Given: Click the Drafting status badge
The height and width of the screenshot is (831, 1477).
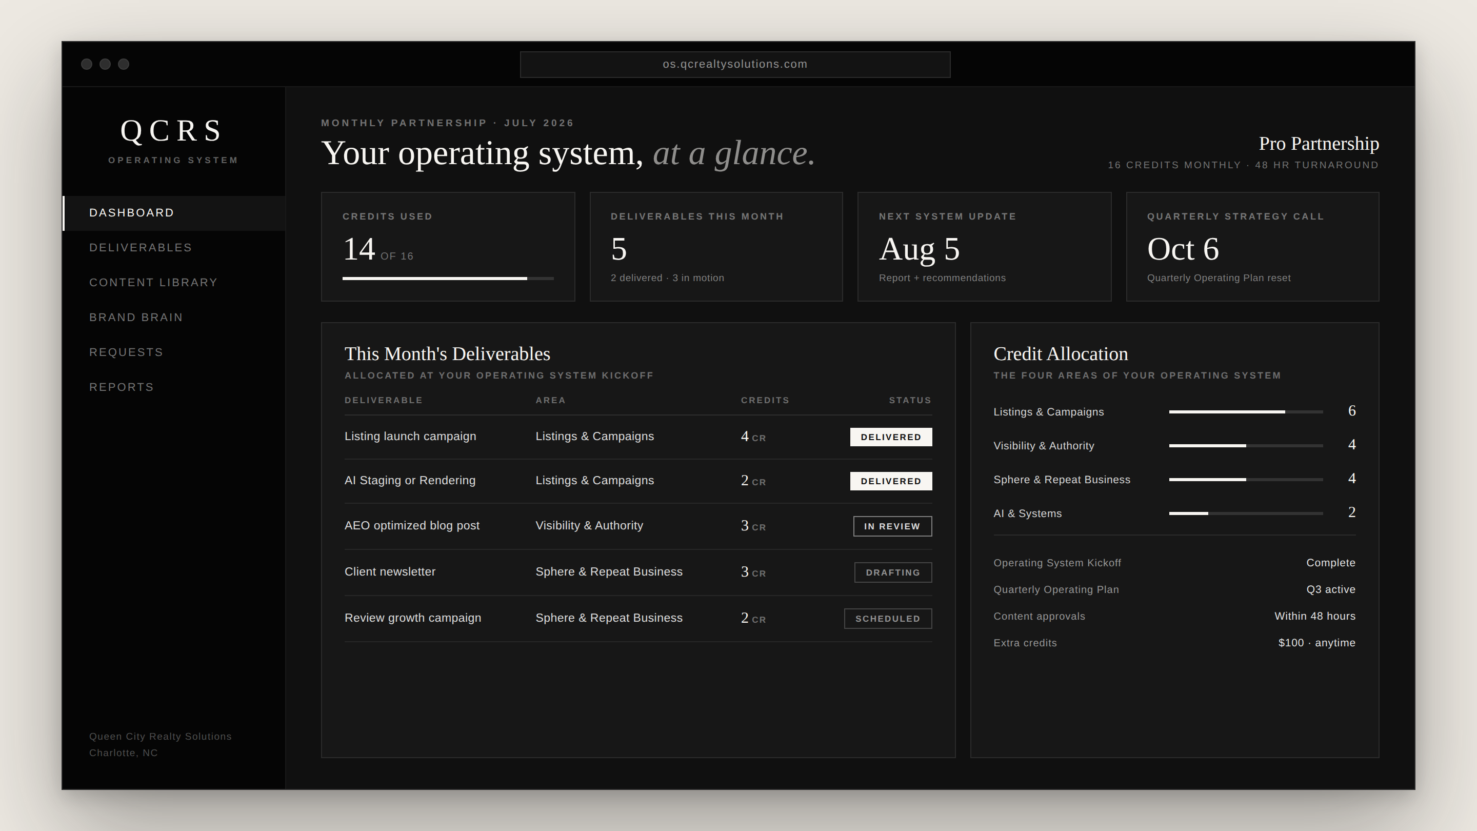Looking at the screenshot, I should pyautogui.click(x=893, y=572).
